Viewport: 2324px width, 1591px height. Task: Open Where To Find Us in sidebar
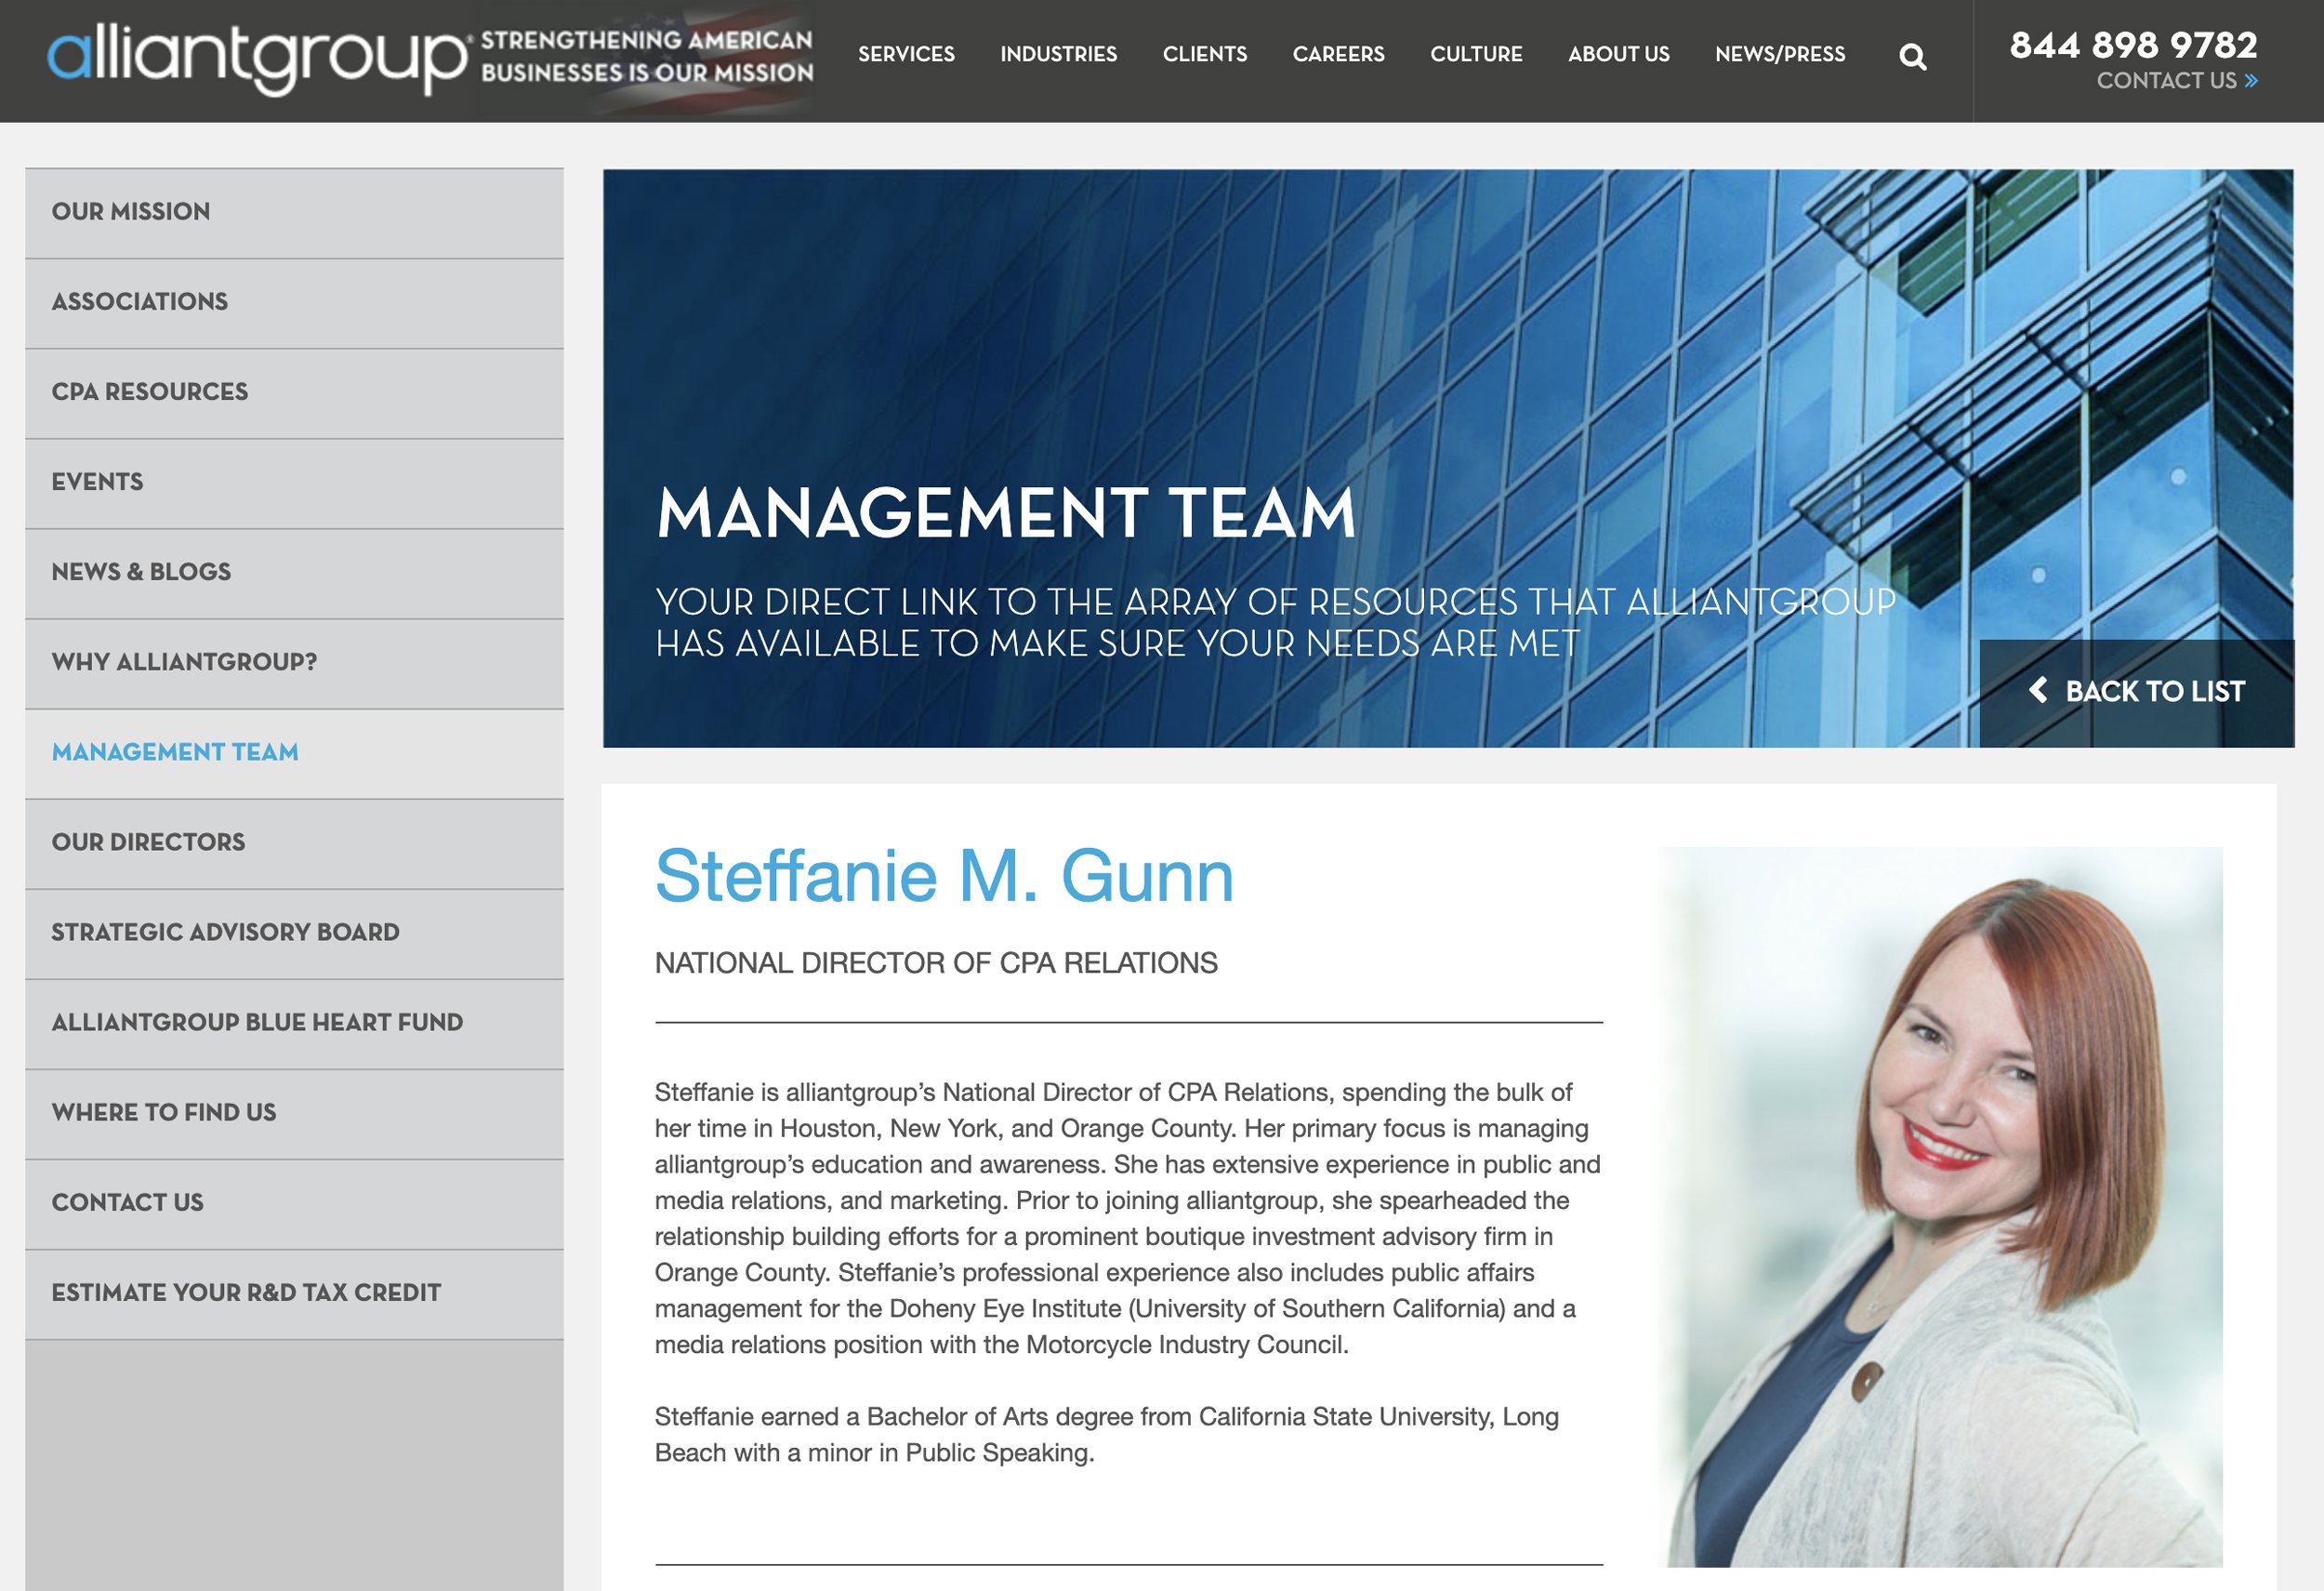point(294,1113)
